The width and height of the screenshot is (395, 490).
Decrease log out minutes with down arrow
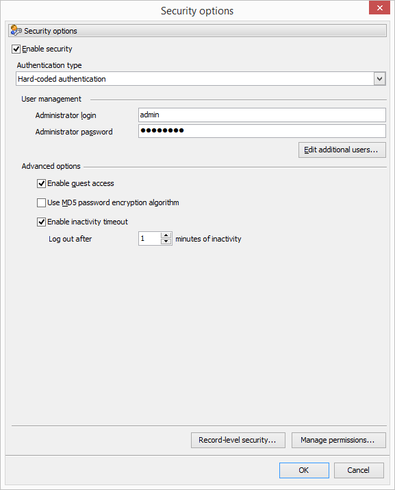[x=166, y=242]
